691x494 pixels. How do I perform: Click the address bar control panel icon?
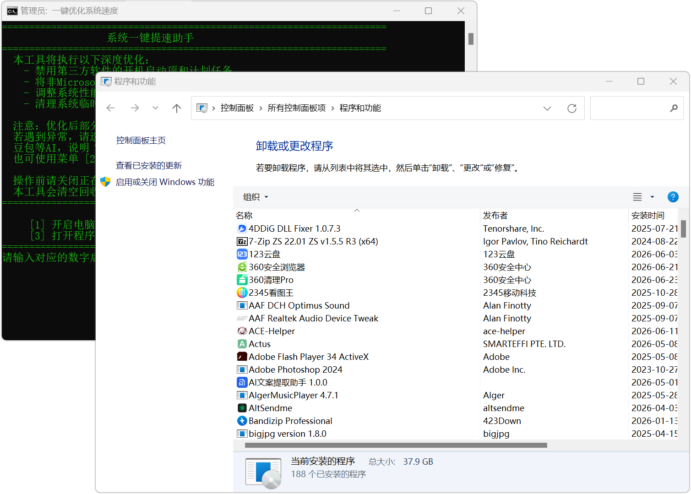[x=201, y=108]
